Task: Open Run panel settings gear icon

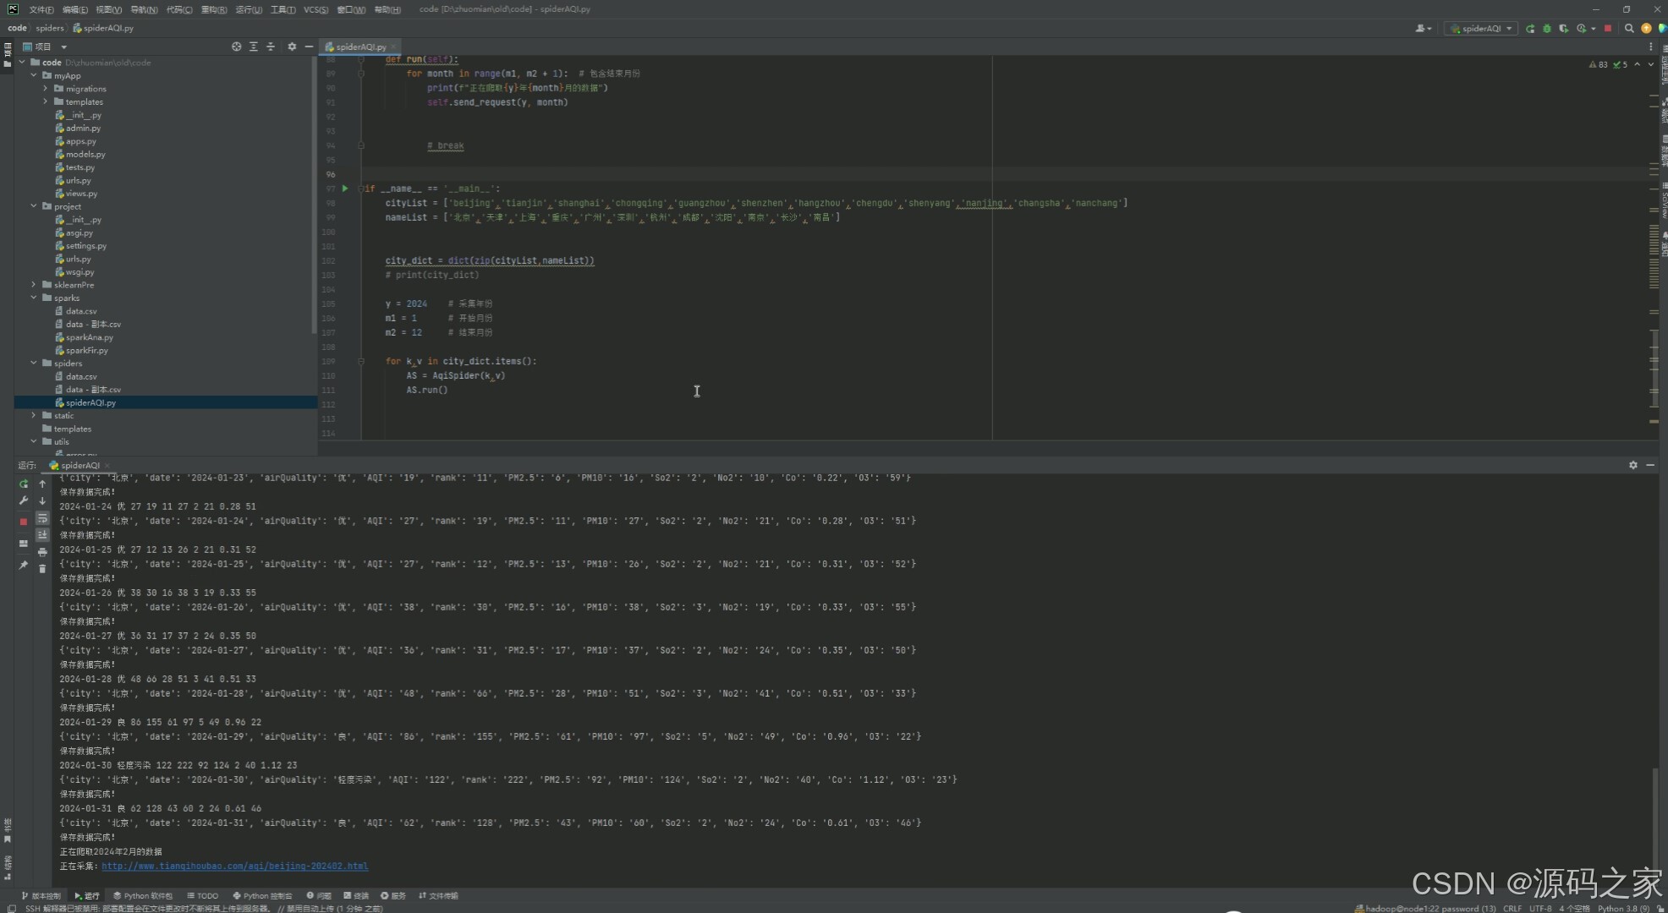Action: tap(1633, 465)
